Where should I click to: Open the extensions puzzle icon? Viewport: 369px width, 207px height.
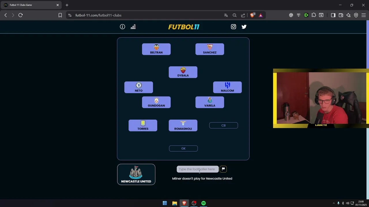314,15
